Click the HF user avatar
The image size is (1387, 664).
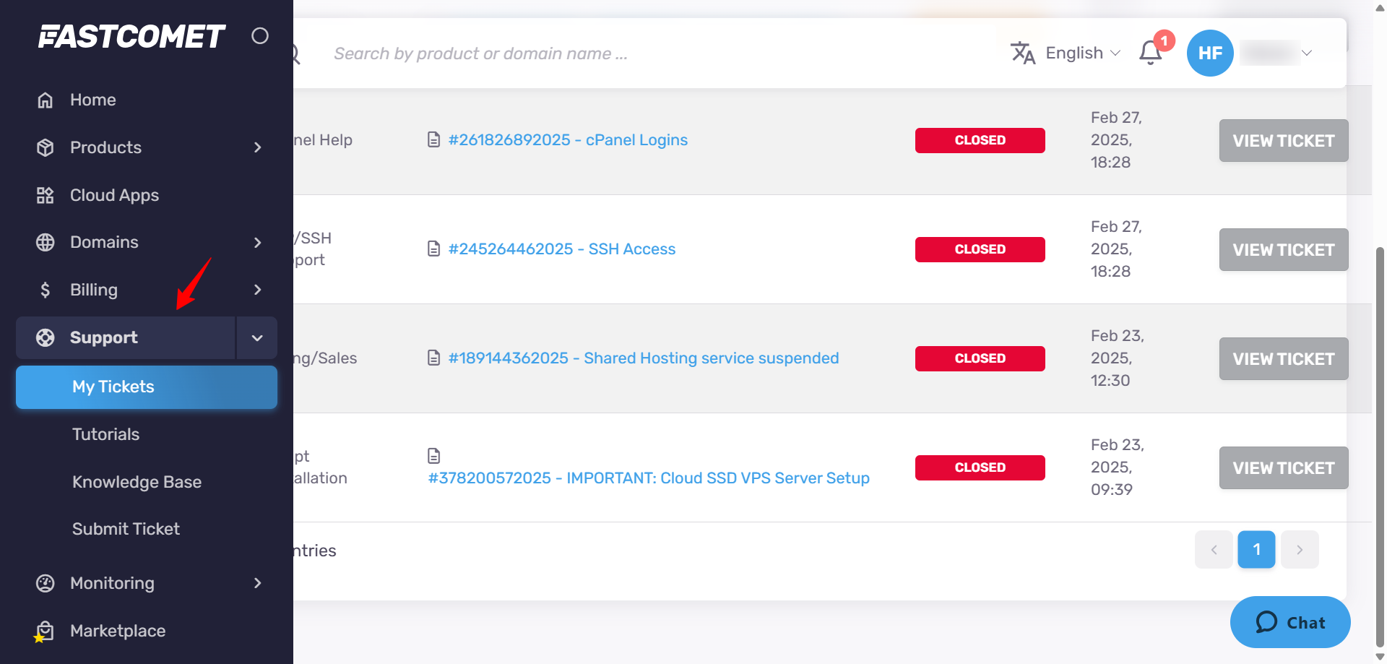pyautogui.click(x=1210, y=53)
